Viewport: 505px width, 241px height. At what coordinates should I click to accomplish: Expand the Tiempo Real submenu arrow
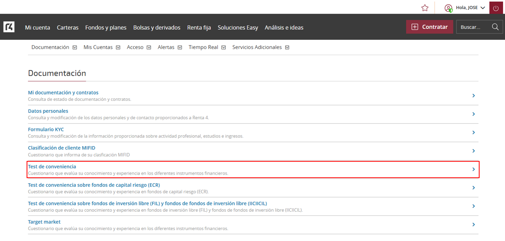pos(224,47)
